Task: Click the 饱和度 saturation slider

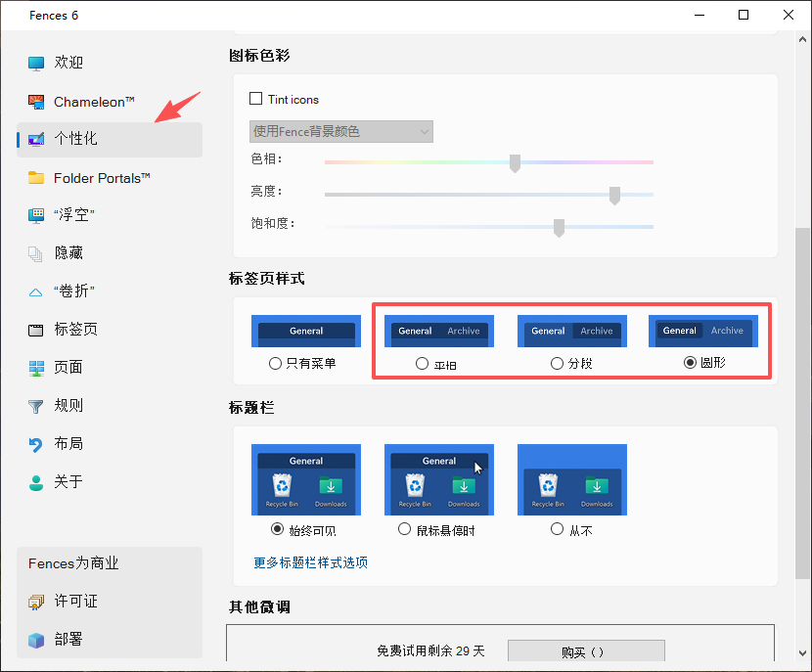Action: (489, 227)
